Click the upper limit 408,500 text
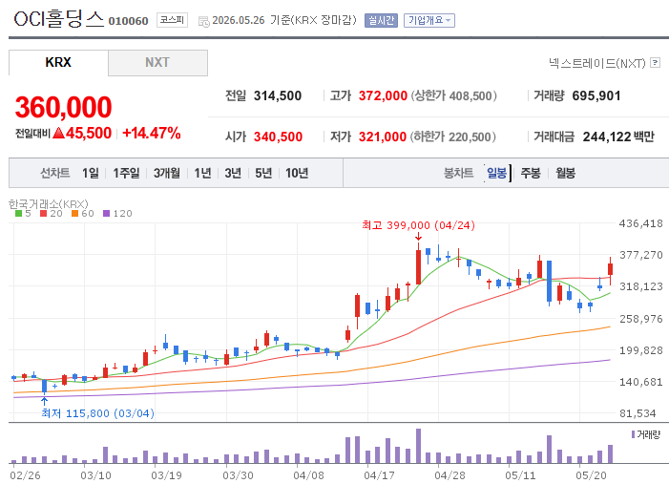669x484 pixels. point(454,95)
